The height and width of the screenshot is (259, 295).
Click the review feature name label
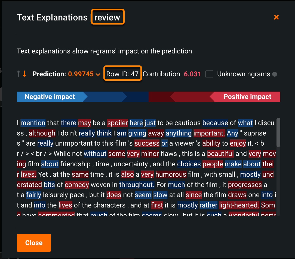click(107, 17)
